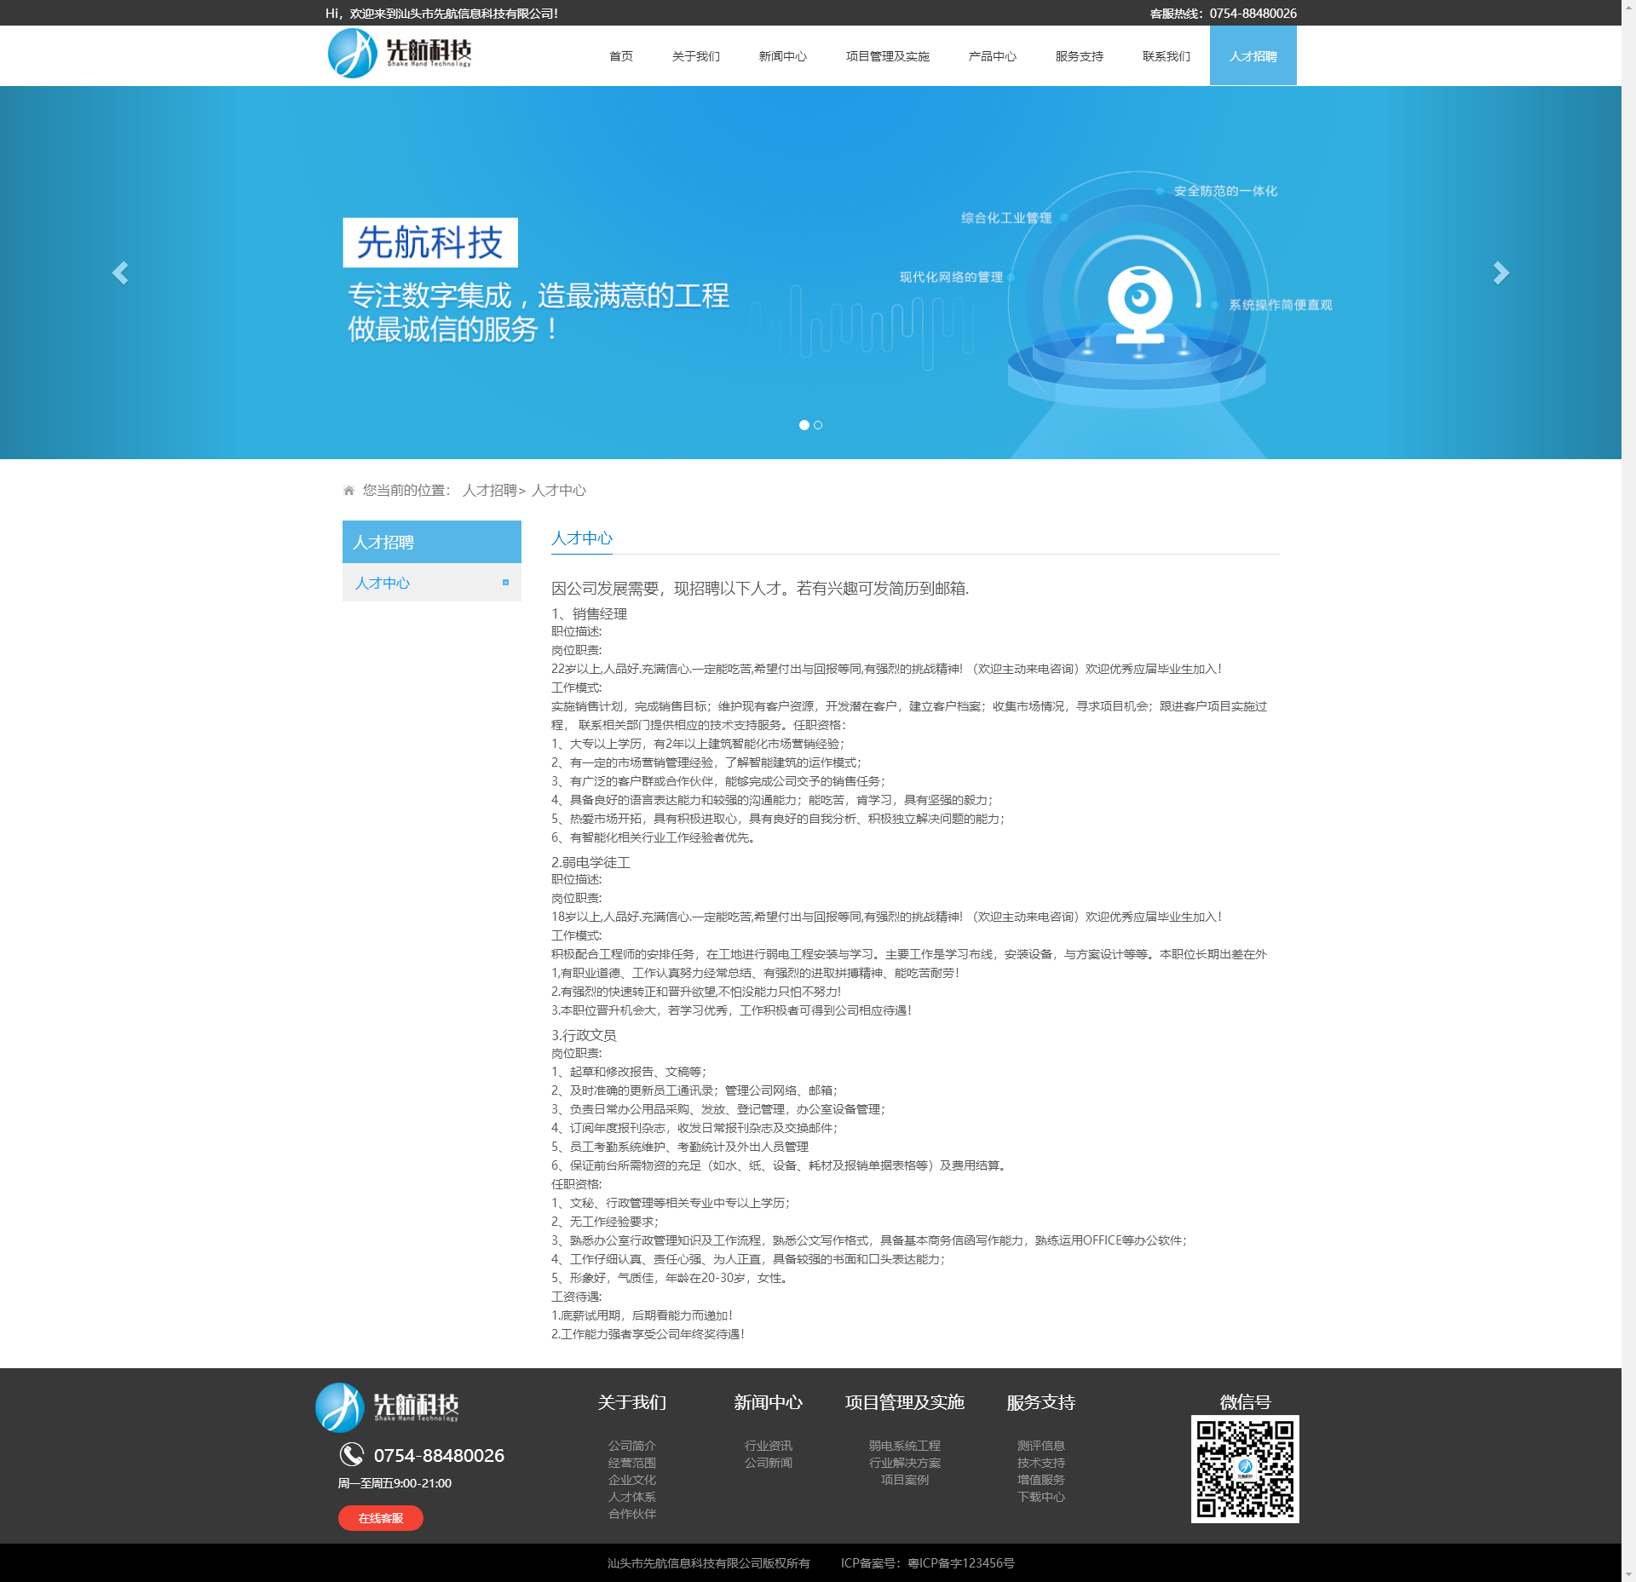Open the footer 公司简介 link
1636x1582 pixels.
tap(631, 1446)
